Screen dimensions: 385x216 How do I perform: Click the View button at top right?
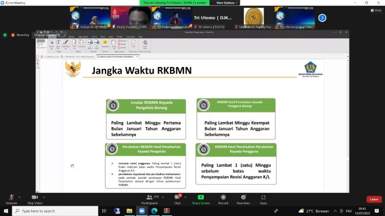point(376,10)
